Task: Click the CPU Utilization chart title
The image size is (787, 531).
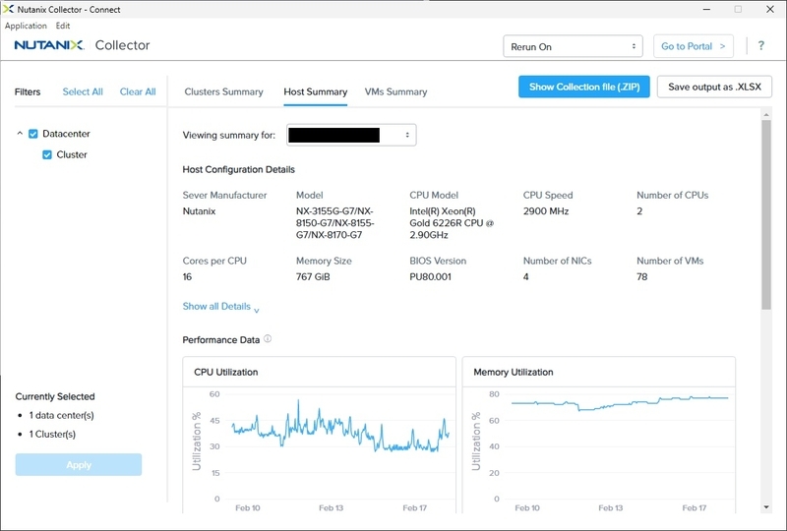Action: [x=226, y=373]
